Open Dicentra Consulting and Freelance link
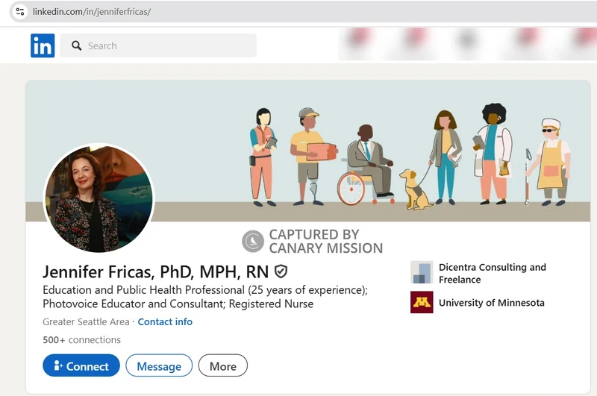The image size is (597, 396). pyautogui.click(x=492, y=273)
